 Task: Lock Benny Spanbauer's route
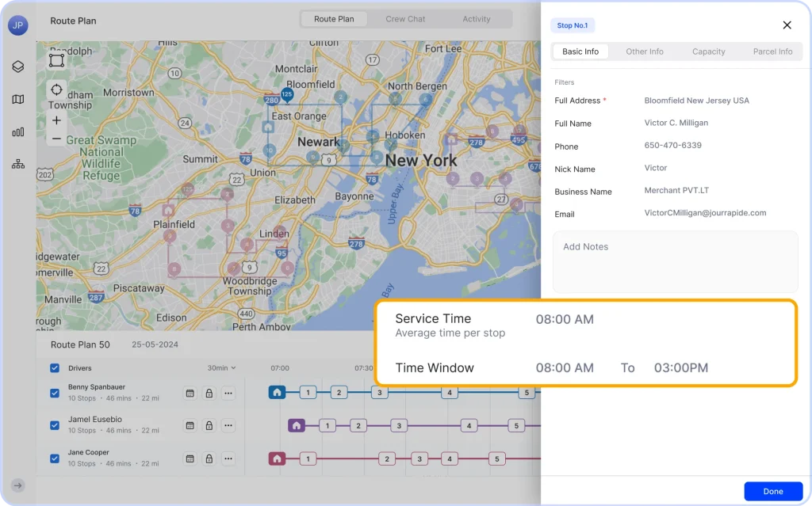(x=209, y=394)
